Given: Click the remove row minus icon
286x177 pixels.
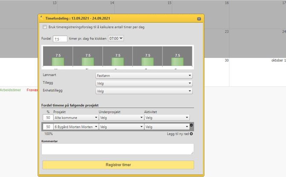Looking at the screenshot, I should click(191, 125).
